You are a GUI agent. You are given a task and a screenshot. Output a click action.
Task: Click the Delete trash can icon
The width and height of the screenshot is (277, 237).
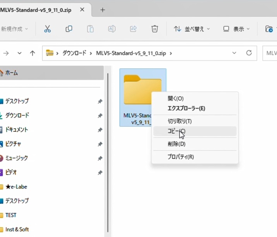point(155,29)
